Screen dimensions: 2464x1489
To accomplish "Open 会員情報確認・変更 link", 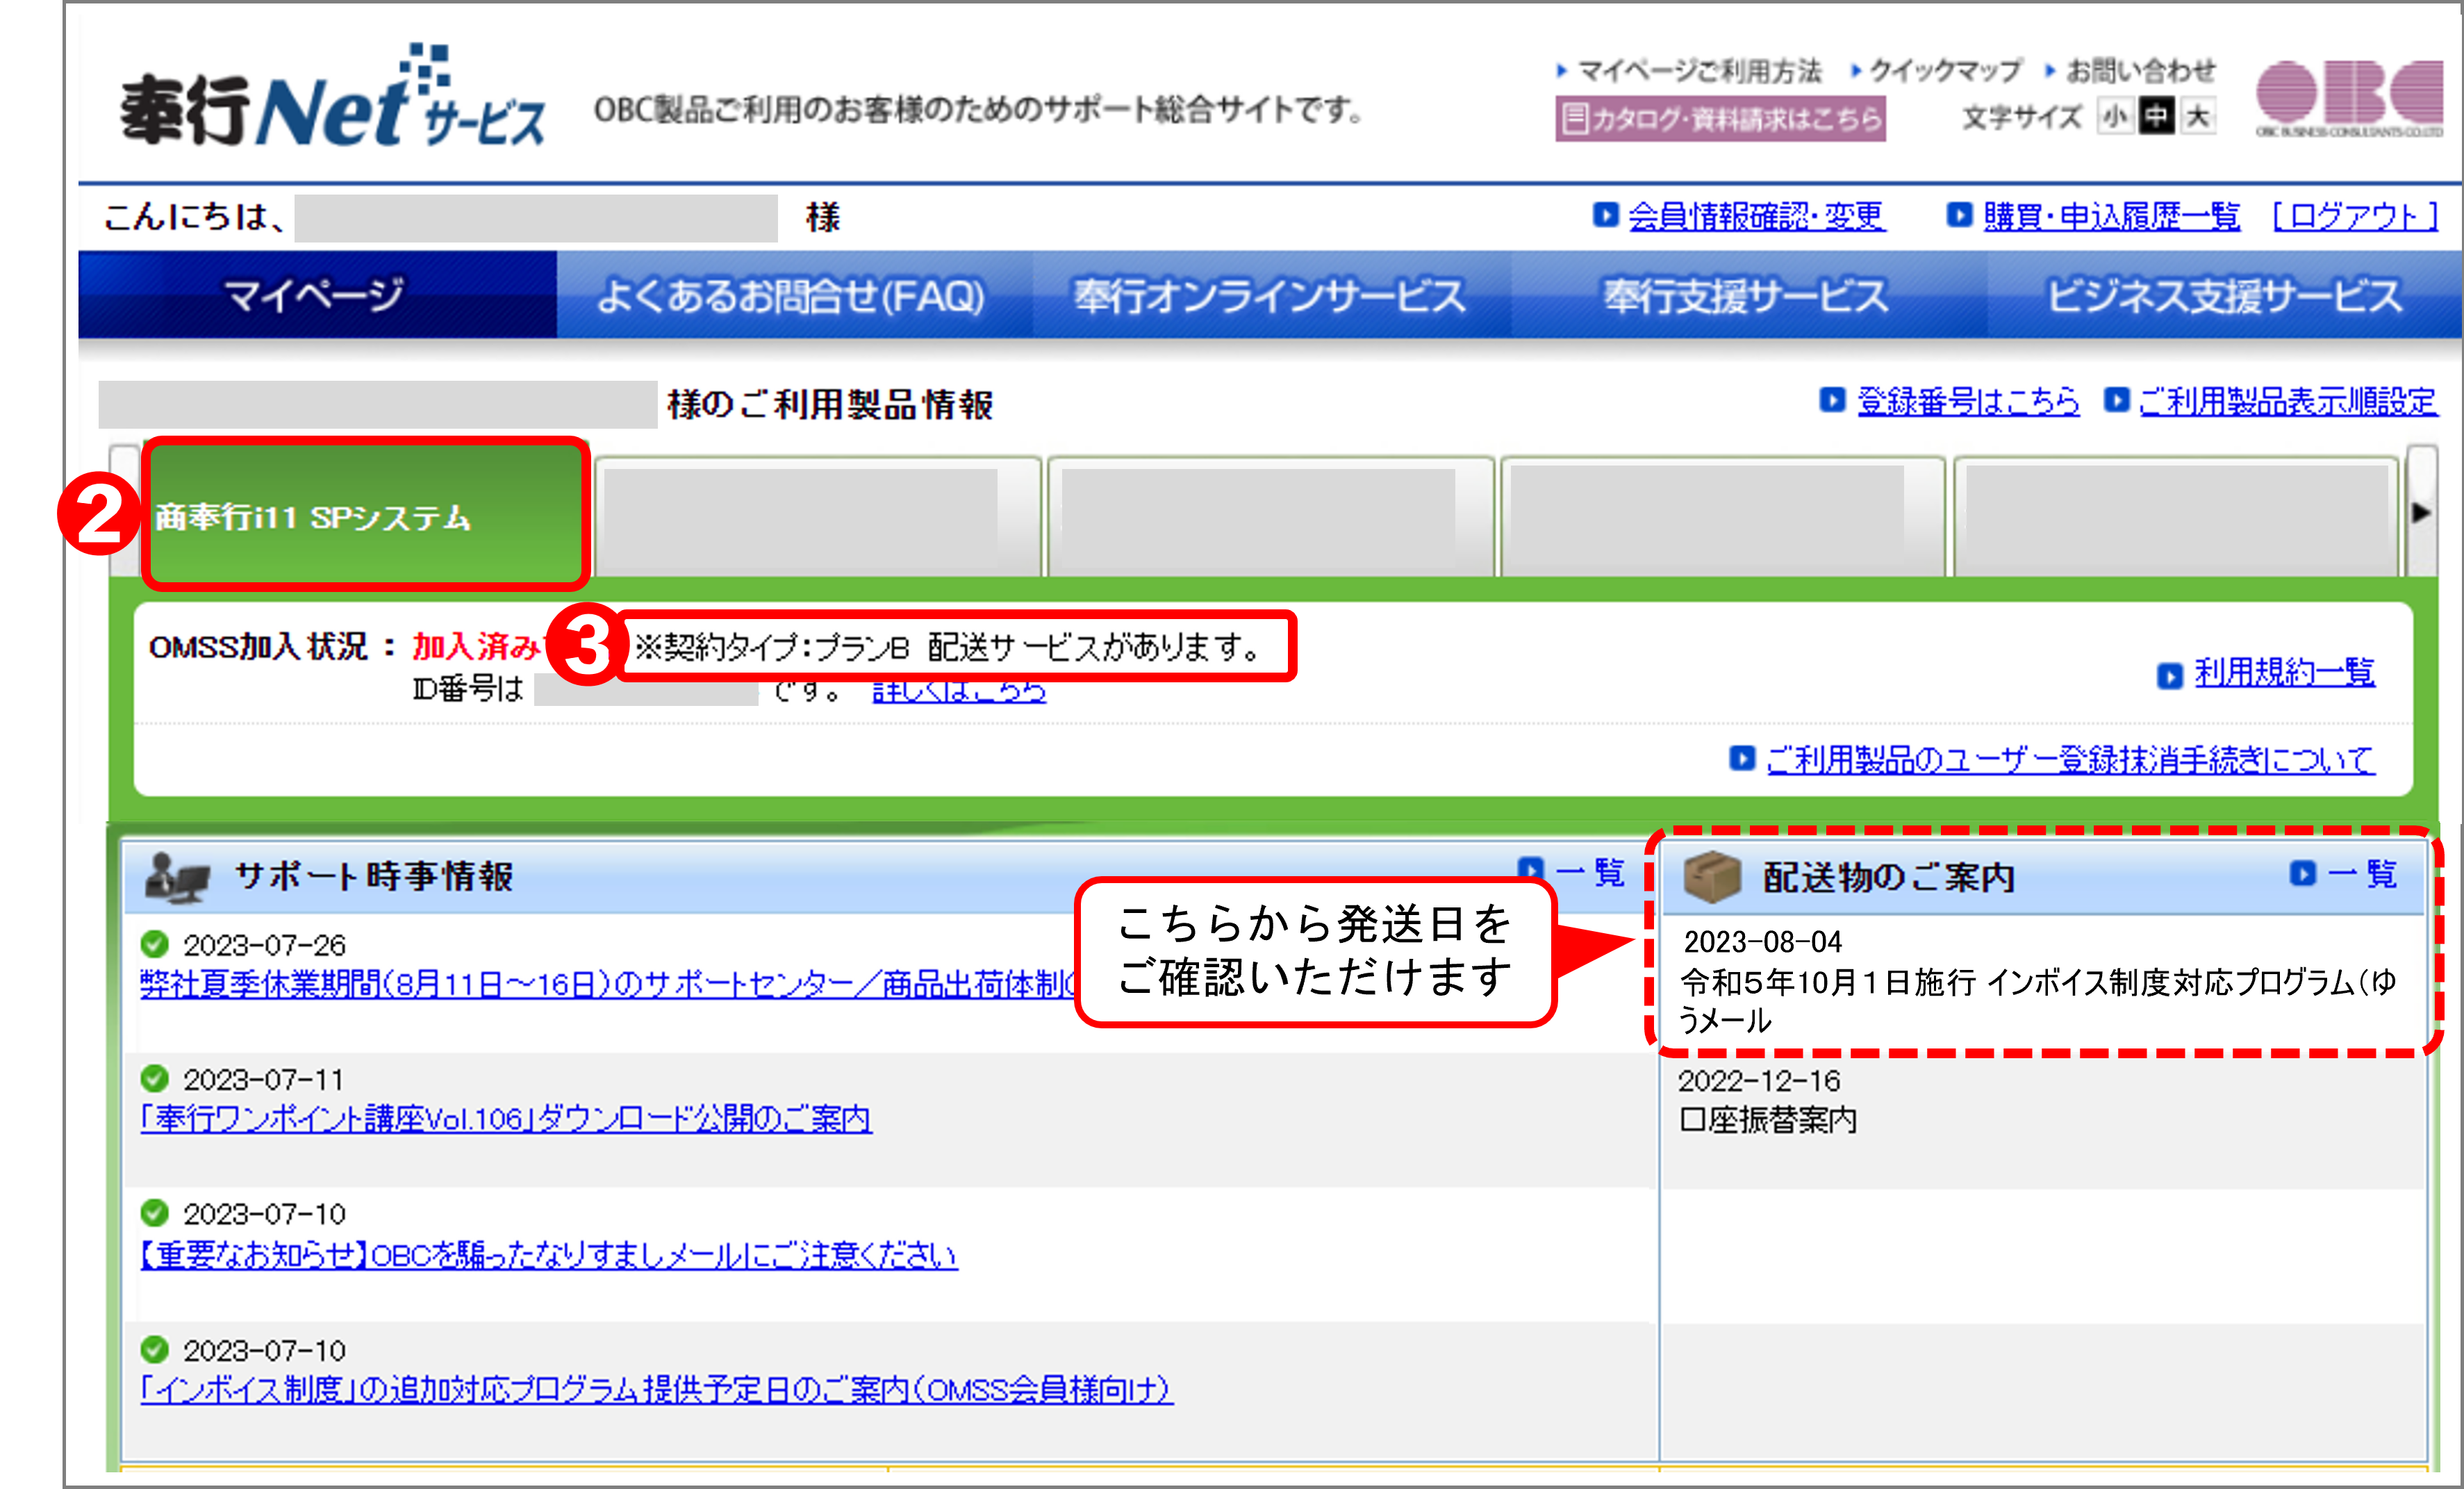I will pos(1756,216).
